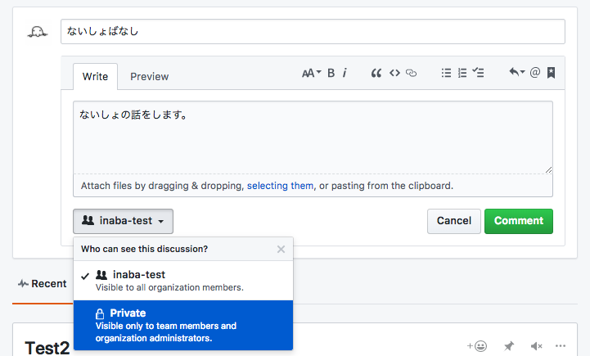The width and height of the screenshot is (590, 356).
Task: Click the discussion title input field
Action: [x=313, y=32]
